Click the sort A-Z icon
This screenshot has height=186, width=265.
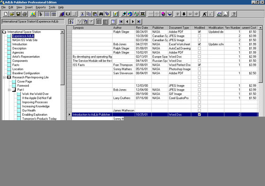pyautogui.click(x=71, y=22)
